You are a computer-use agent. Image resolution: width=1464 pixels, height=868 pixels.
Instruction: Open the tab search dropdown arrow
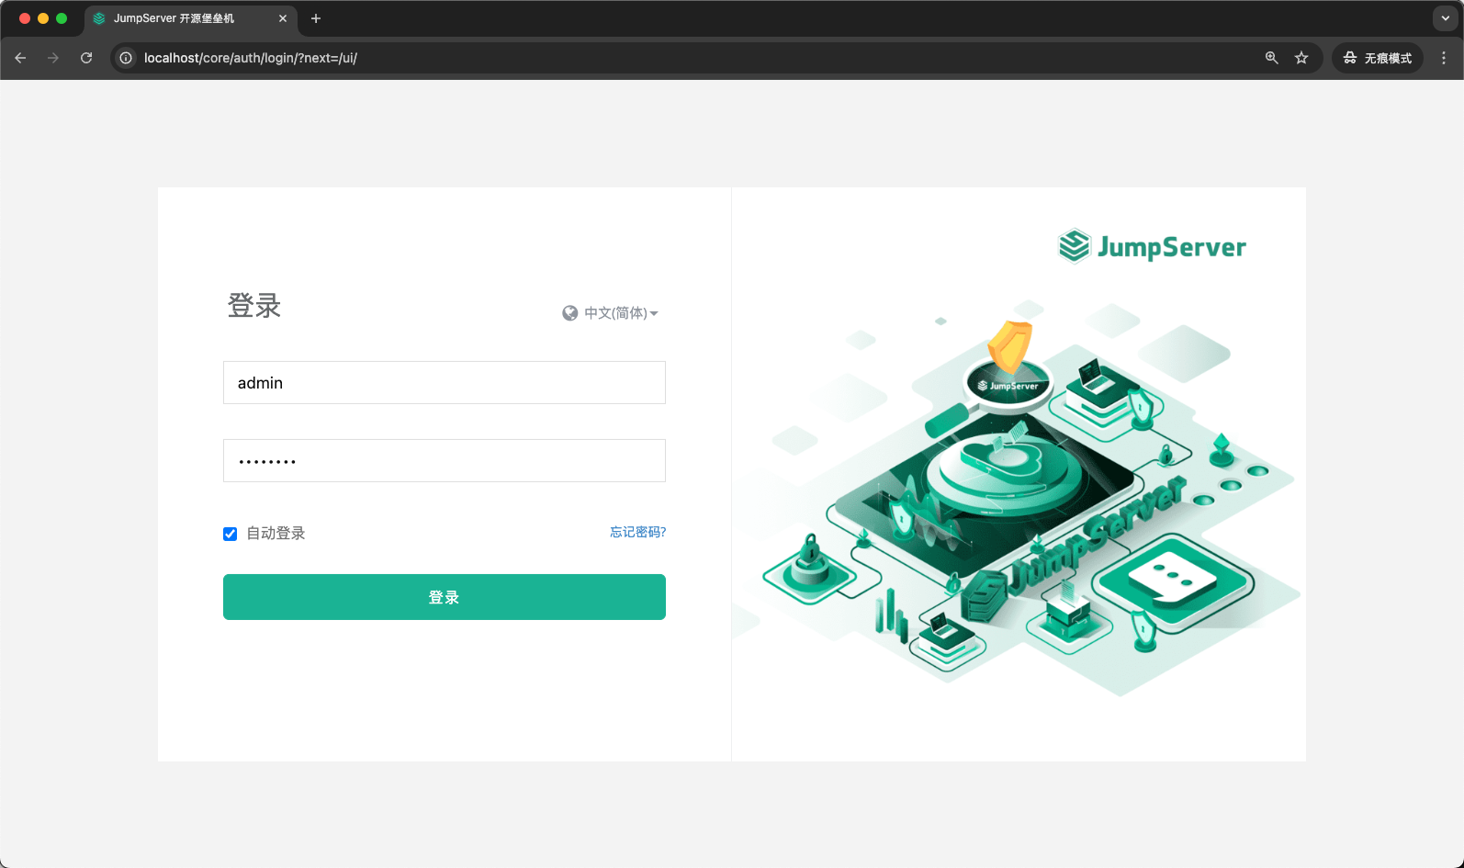coord(1445,18)
